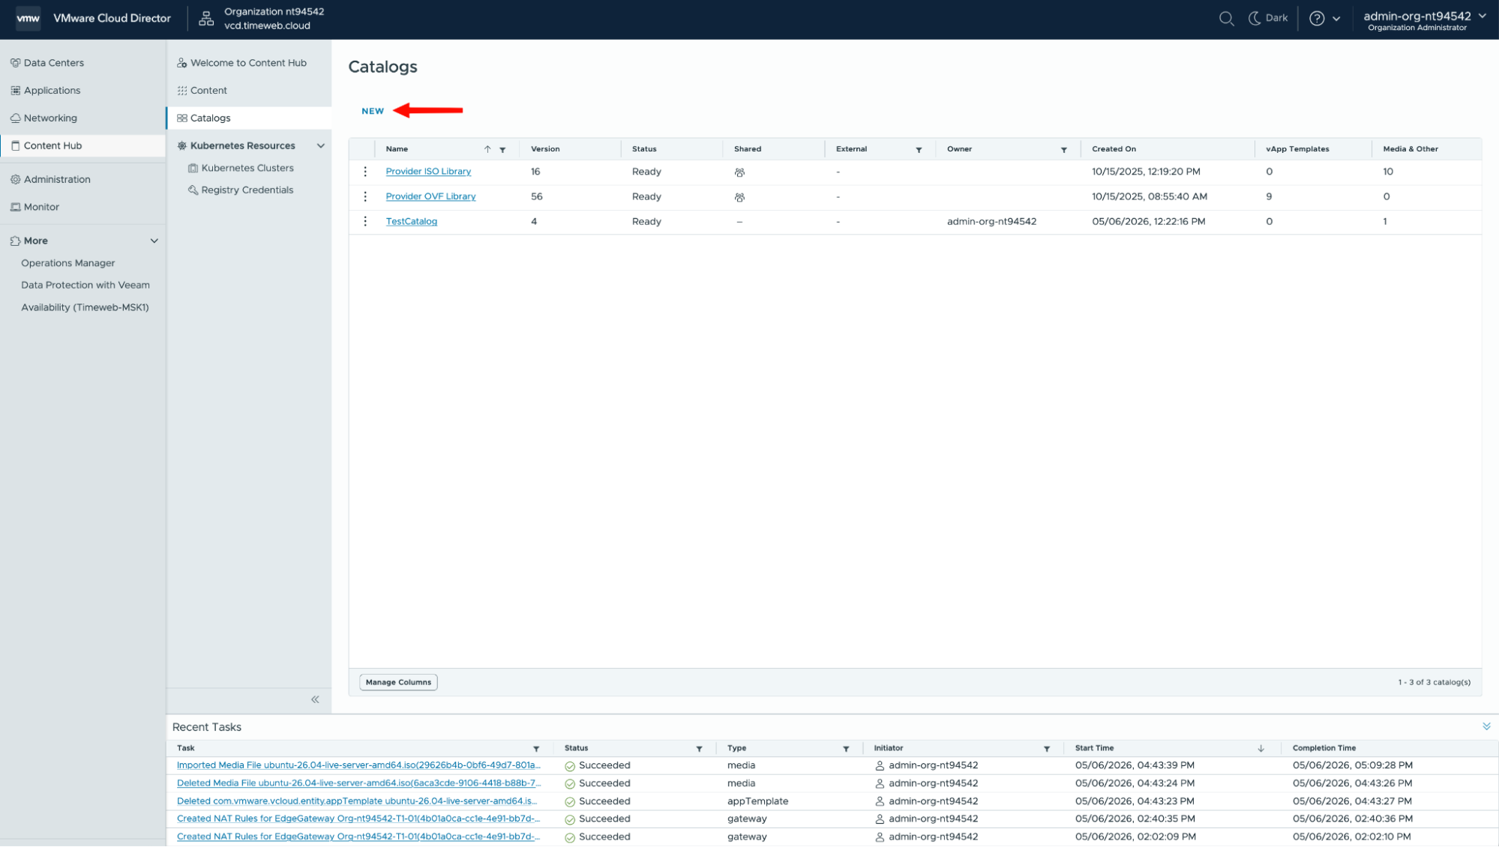Filter the External column
Screen dimensions: 1499x847
click(919, 150)
